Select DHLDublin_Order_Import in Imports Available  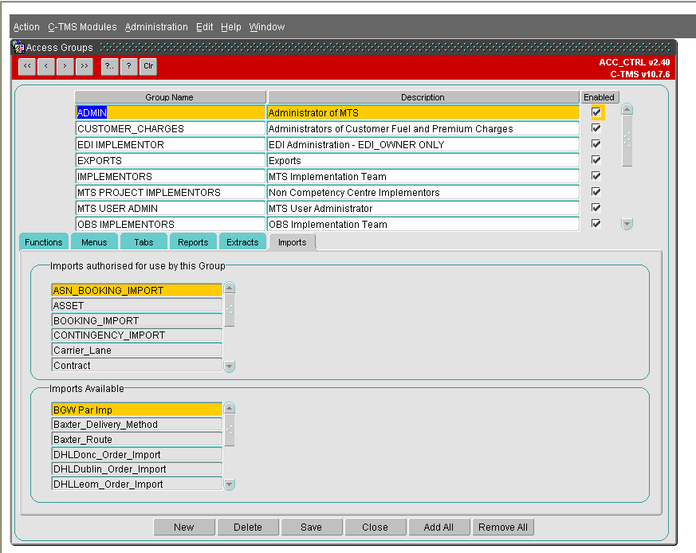(x=136, y=469)
